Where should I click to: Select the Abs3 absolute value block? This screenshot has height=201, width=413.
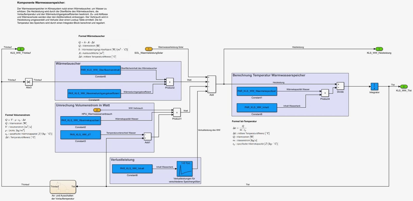point(29,82)
